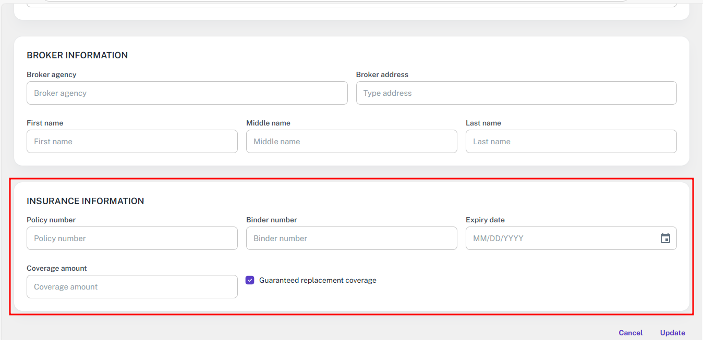This screenshot has width=703, height=340.
Task: Focus the Last name input field
Action: point(571,142)
